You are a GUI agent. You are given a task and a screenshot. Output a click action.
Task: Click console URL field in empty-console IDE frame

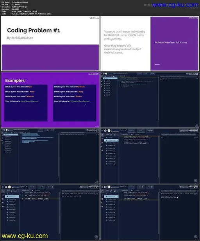coord(179,134)
